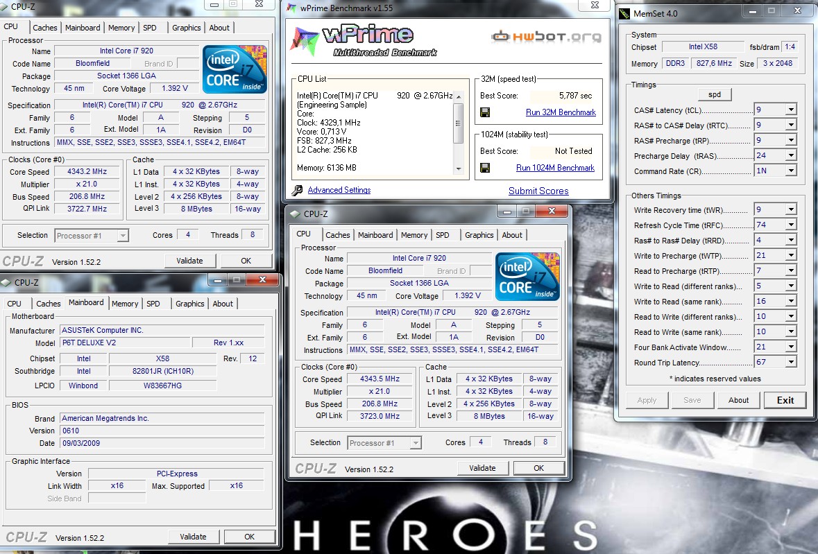Open the Refresh Cycle Time (tRFC) dropdown
Viewport: 818px width, 554px height.
[x=791, y=225]
